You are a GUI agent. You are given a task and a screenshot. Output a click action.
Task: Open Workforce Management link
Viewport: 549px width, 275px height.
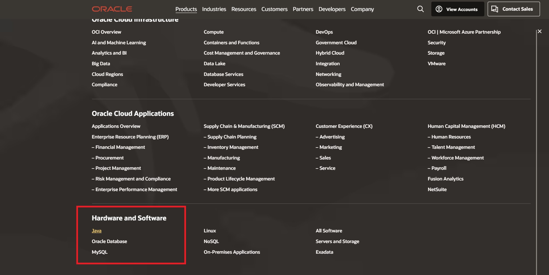pos(456,158)
